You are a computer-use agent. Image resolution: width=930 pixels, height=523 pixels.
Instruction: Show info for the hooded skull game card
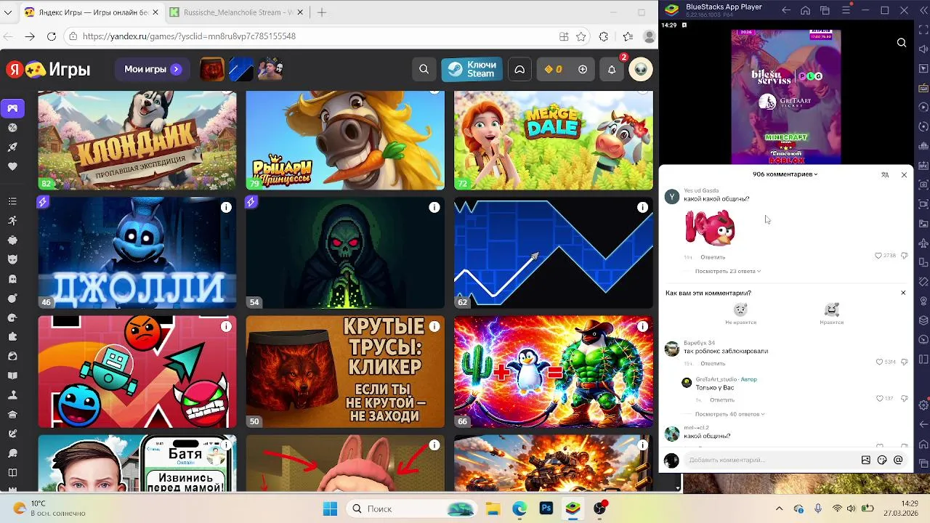434,208
